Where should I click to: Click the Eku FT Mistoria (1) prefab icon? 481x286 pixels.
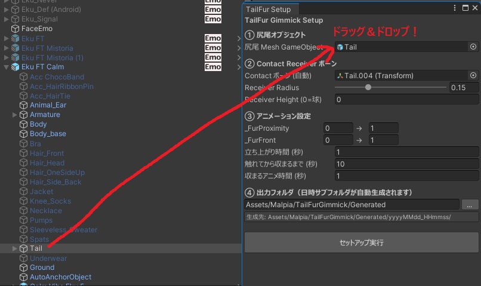tap(15, 58)
